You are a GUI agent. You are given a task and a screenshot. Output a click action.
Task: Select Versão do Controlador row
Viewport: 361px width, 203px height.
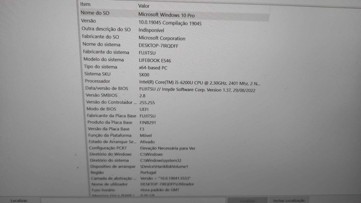(112, 102)
